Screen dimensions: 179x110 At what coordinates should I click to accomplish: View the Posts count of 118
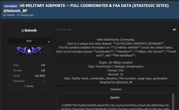click(x=43, y=65)
